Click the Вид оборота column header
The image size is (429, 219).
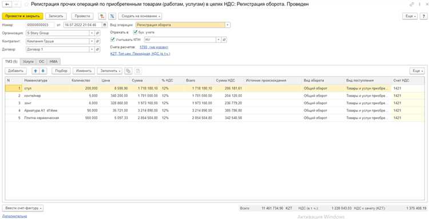323,80
